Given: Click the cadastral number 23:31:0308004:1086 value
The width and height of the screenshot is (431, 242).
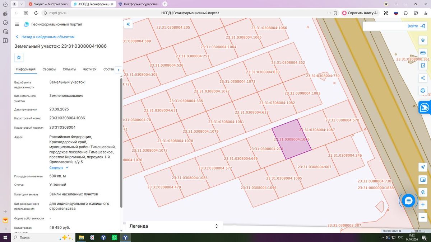Looking at the screenshot, I should (x=67, y=118).
